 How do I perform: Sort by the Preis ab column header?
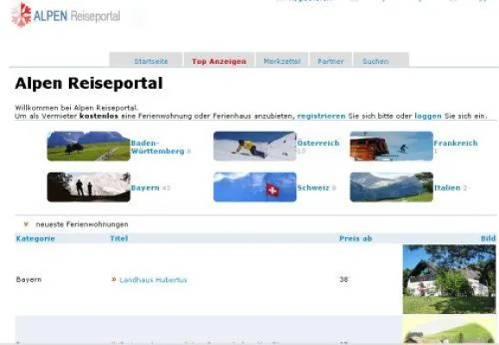point(356,239)
